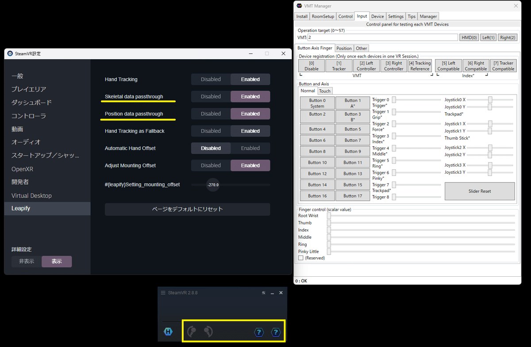The width and height of the screenshot is (531, 347).
Task: Switch to the Install tab in VMT Manager
Action: coord(302,16)
